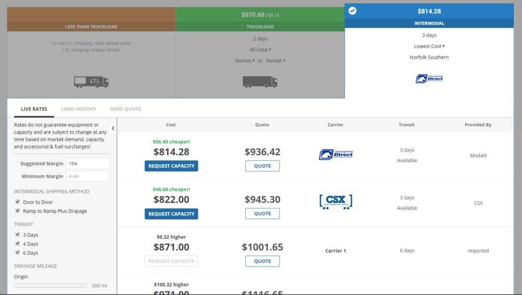Image resolution: width=522 pixels, height=295 pixels.
Task: Click the ModalX provider text
Action: coord(478,155)
